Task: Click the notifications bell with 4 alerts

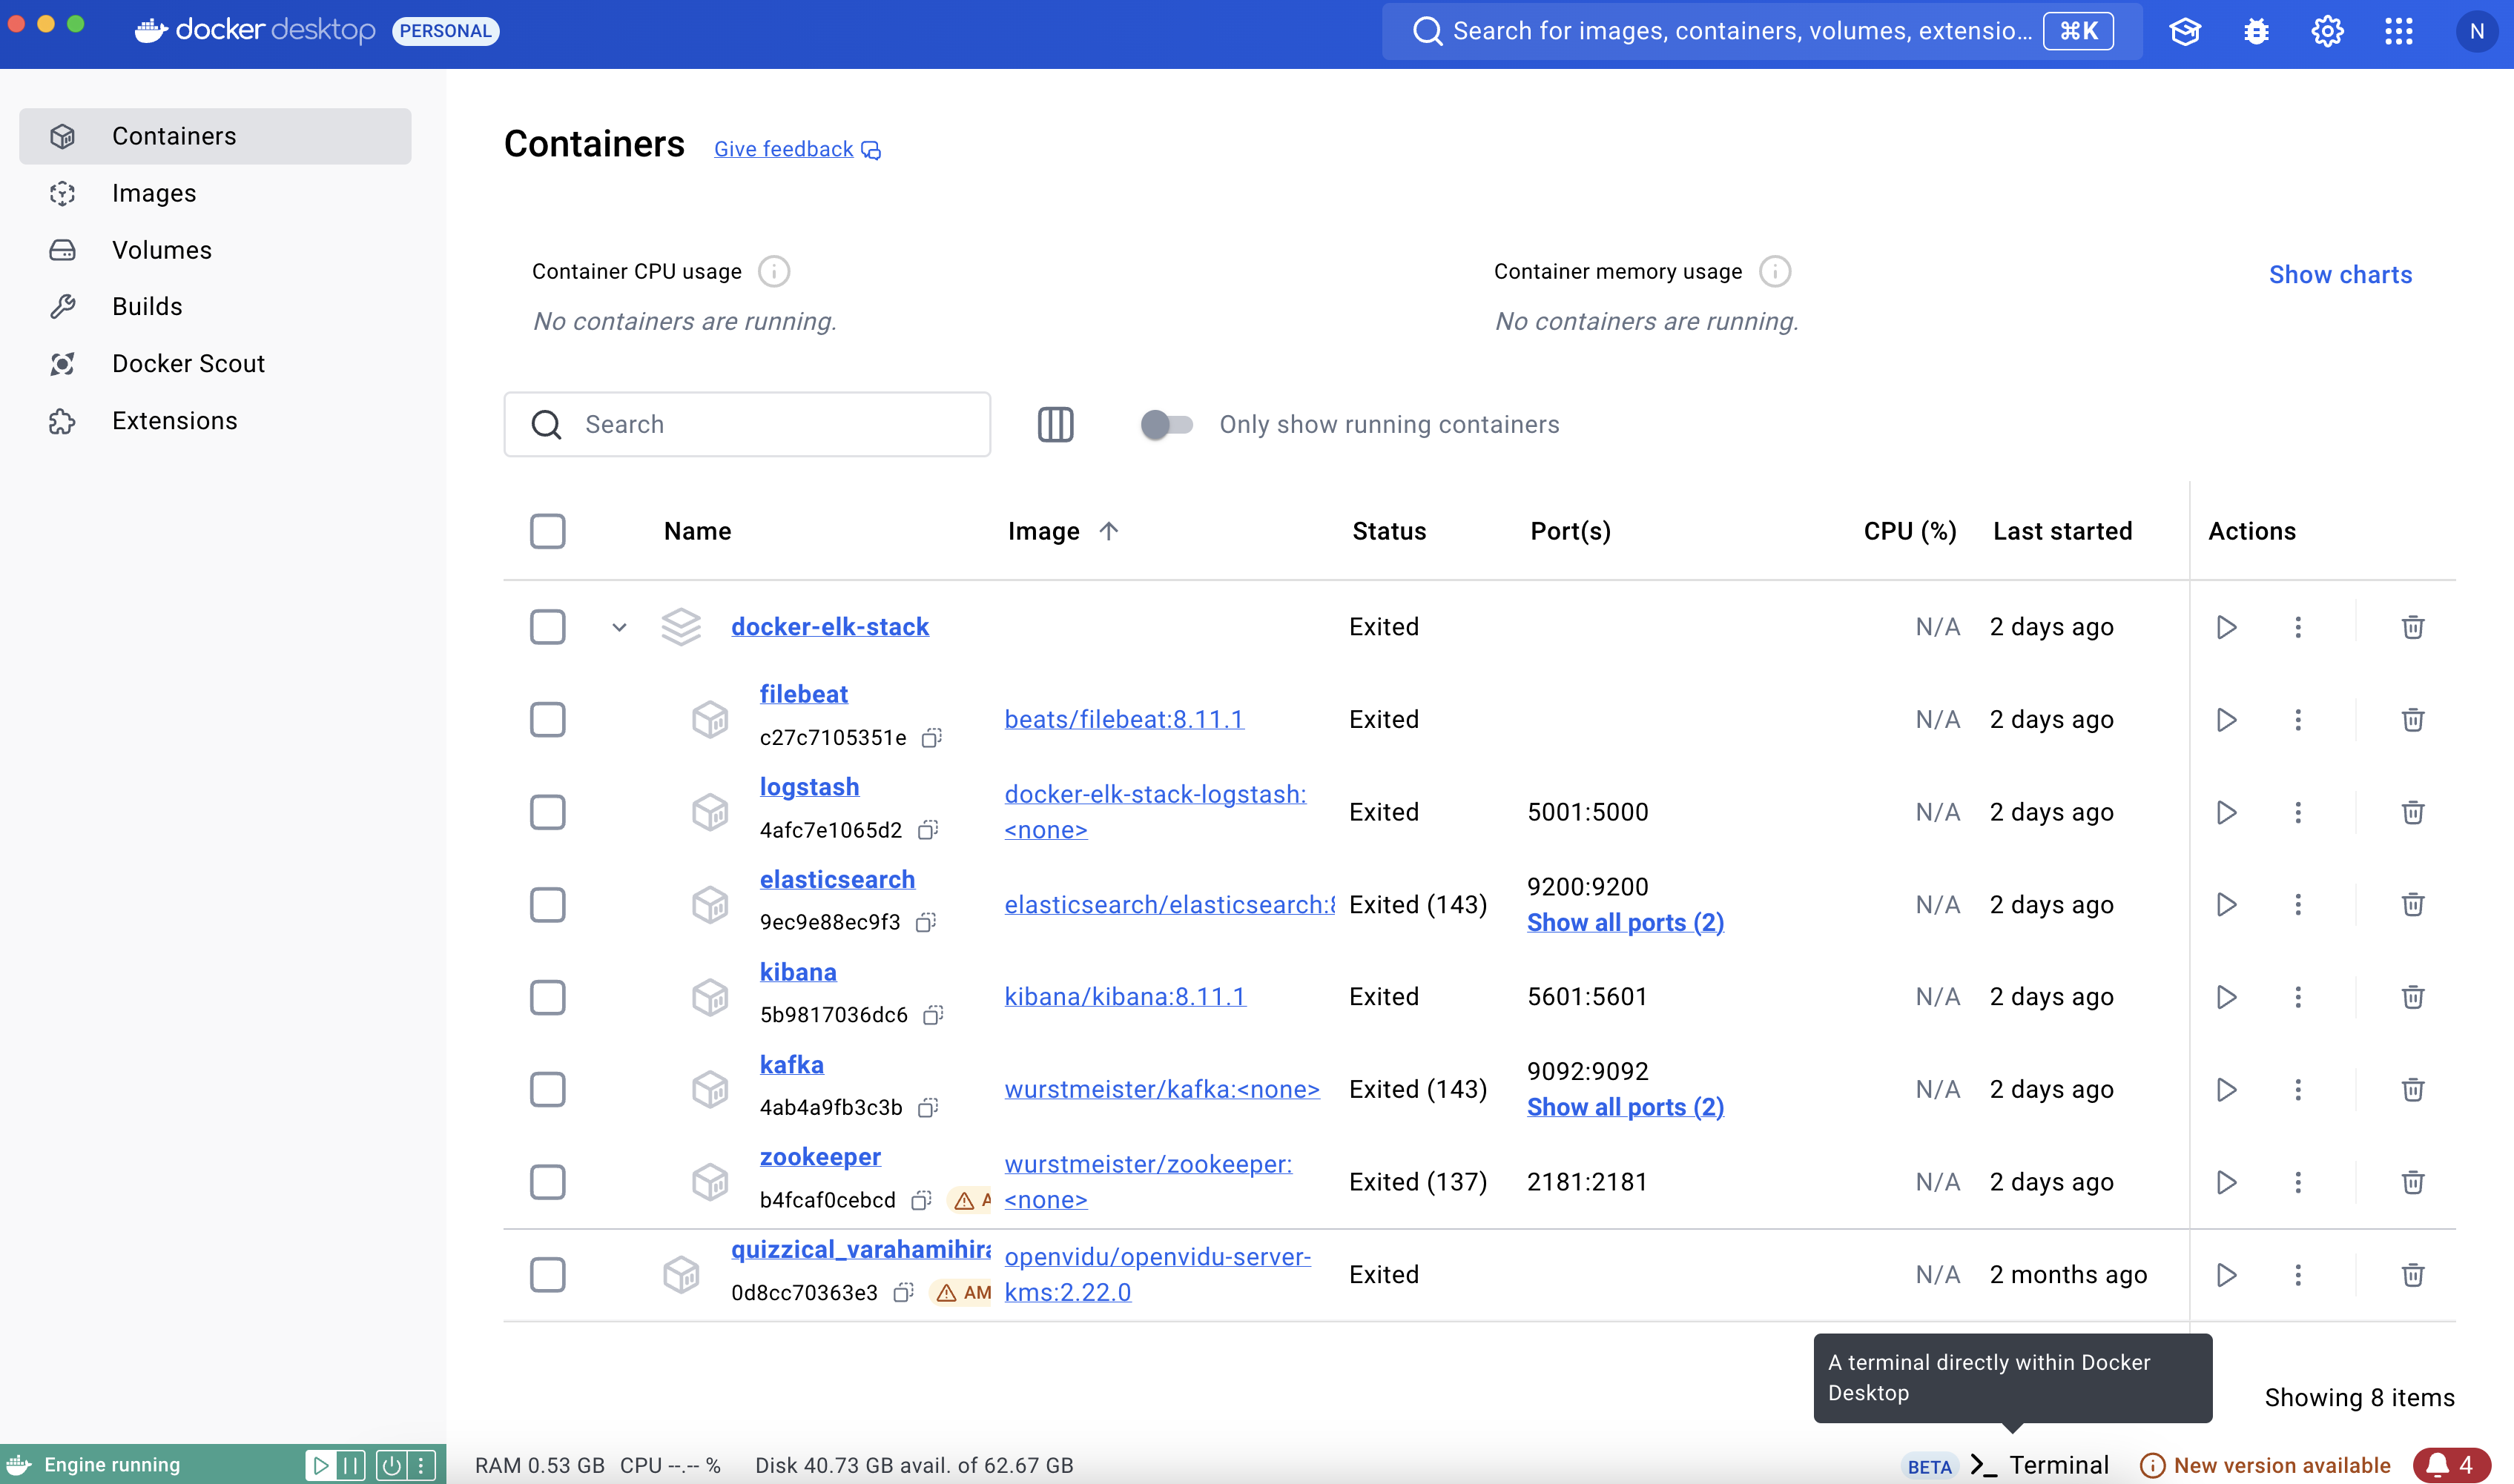Action: coord(2450,1465)
